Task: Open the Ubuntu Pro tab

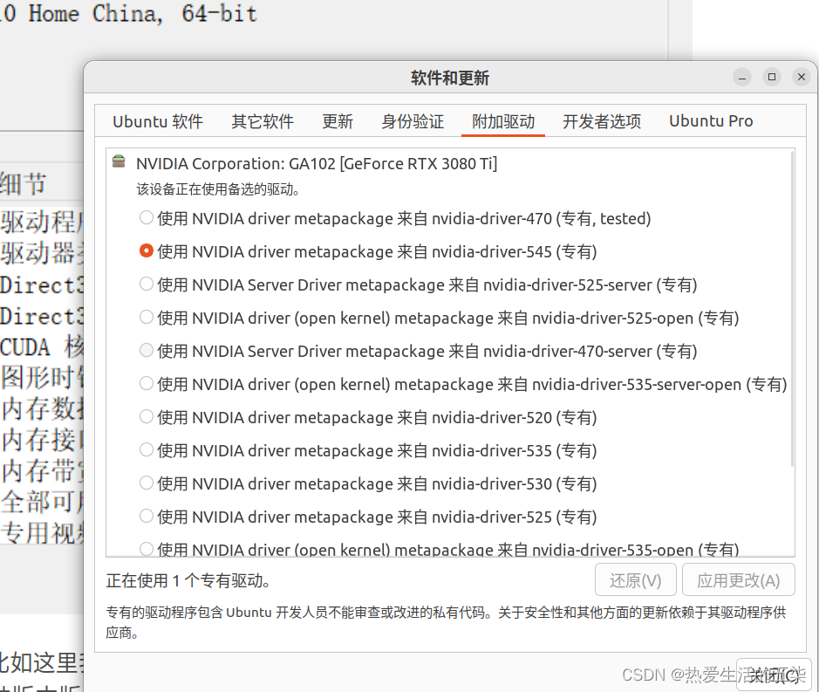Action: tap(711, 121)
